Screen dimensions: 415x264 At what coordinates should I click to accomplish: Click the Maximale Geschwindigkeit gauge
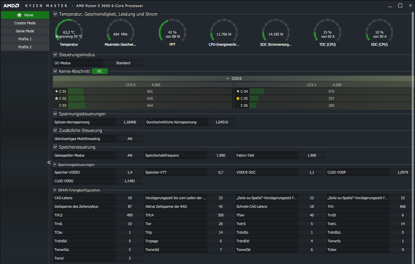click(120, 33)
